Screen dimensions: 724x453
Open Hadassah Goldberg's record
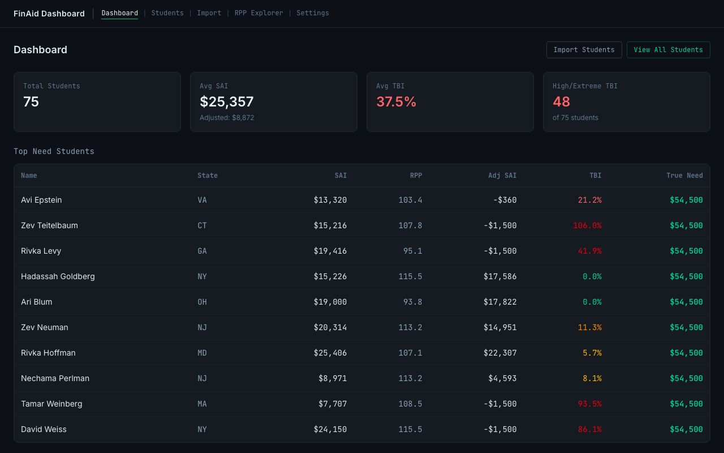pyautogui.click(x=58, y=276)
